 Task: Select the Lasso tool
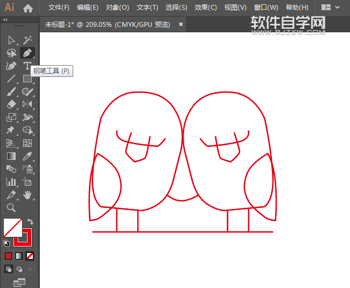(x=11, y=53)
